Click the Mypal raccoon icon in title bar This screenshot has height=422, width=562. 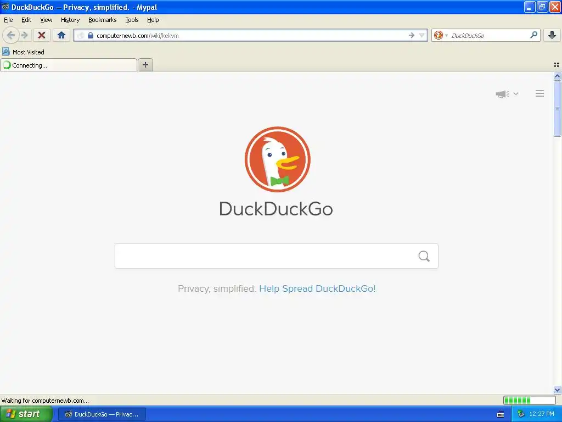(x=5, y=7)
